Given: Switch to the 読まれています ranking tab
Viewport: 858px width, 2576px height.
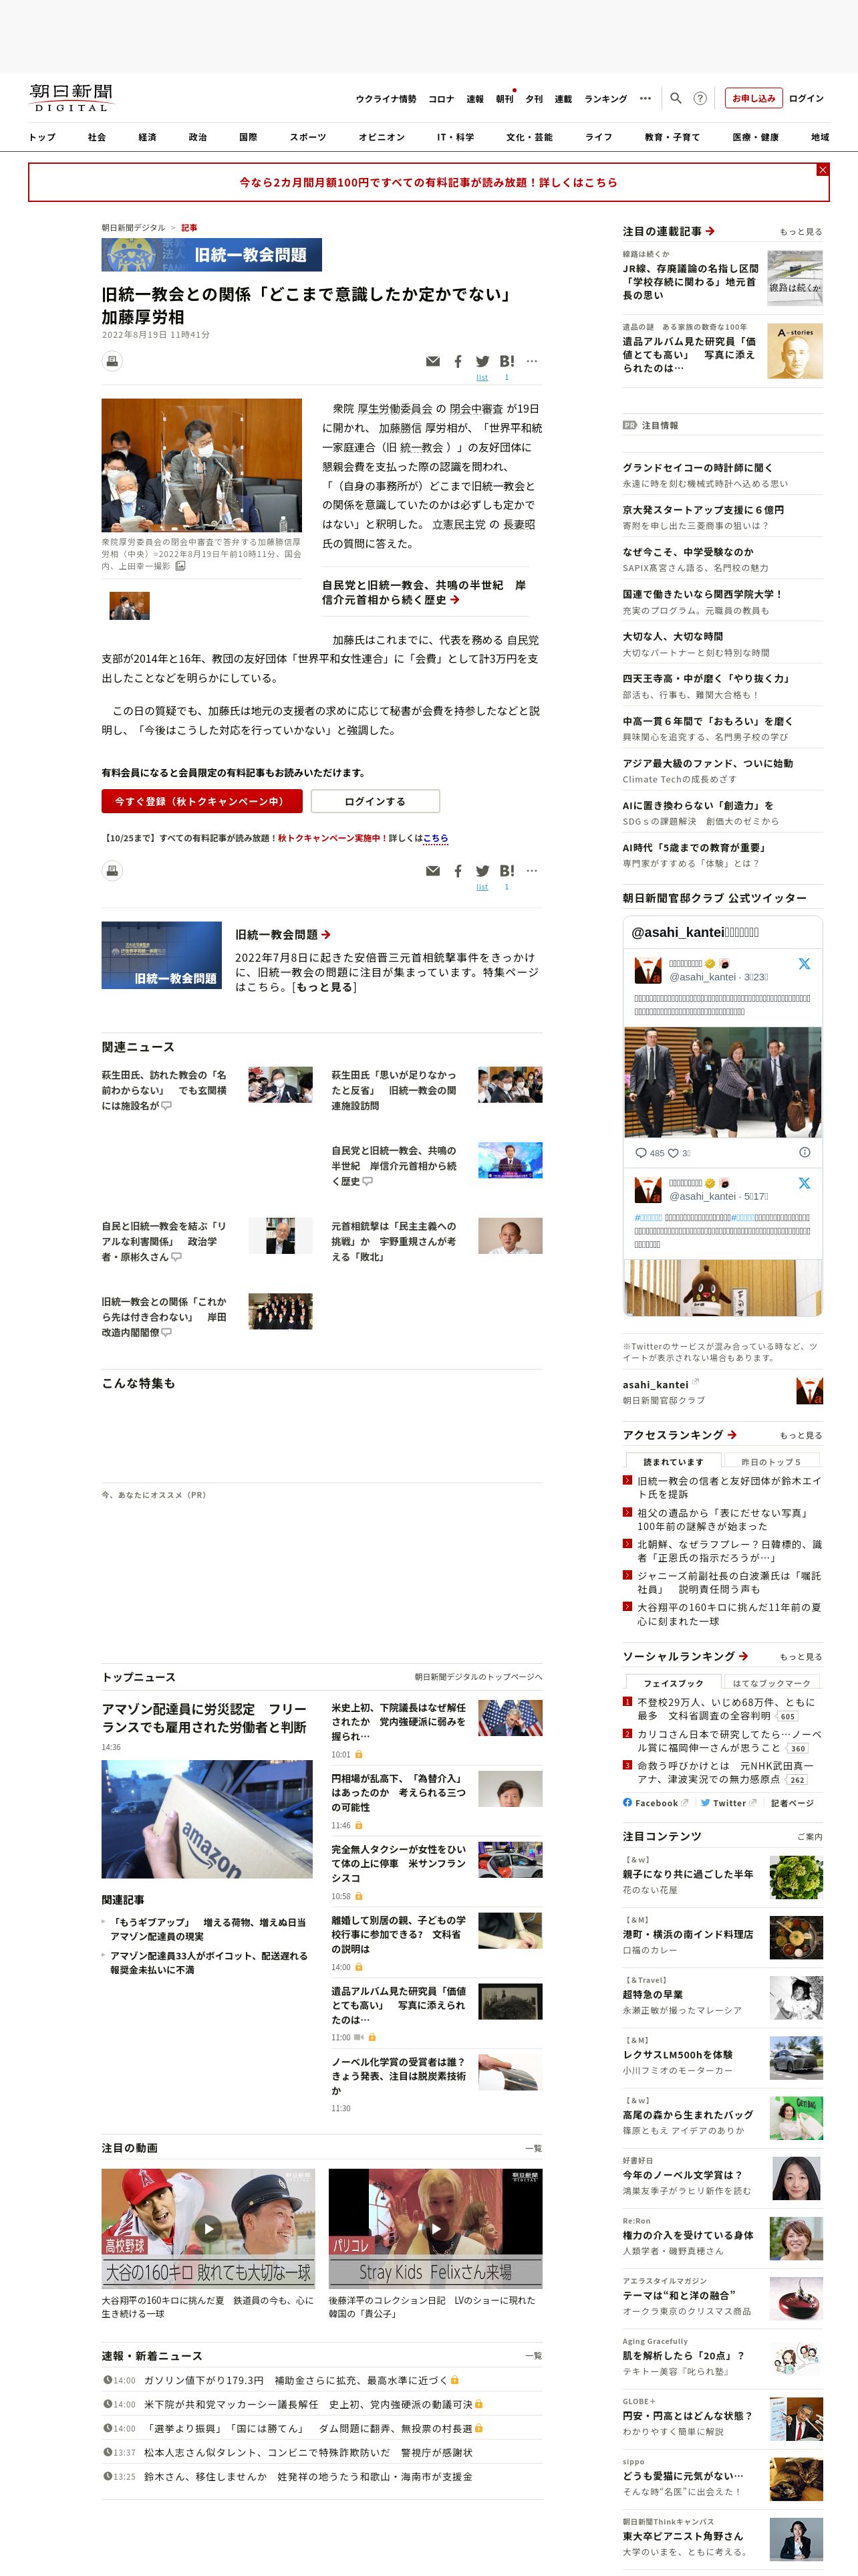Looking at the screenshot, I should click(673, 1462).
